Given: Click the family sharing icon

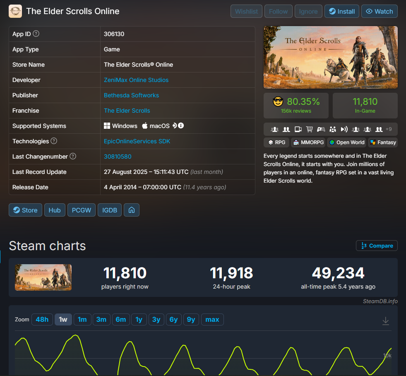Looking at the screenshot, I should pyautogui.click(x=333, y=129).
